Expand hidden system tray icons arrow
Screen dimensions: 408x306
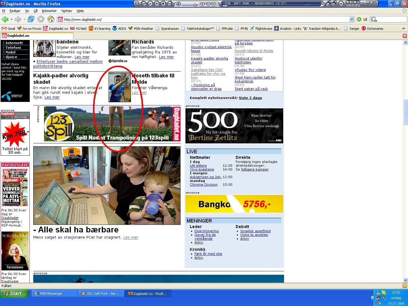point(373,298)
